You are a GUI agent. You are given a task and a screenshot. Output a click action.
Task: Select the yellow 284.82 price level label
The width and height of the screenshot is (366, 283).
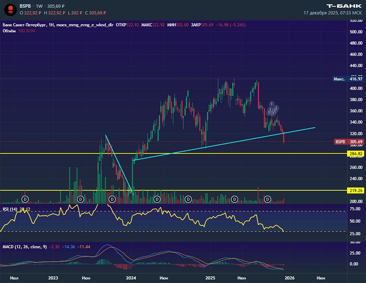pos(355,154)
